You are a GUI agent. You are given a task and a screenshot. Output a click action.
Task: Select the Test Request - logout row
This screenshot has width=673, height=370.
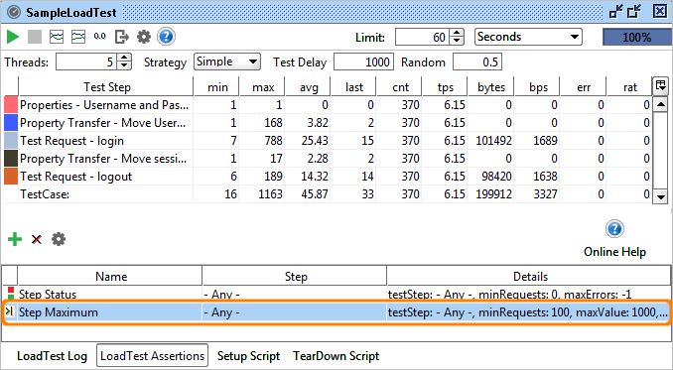point(328,177)
